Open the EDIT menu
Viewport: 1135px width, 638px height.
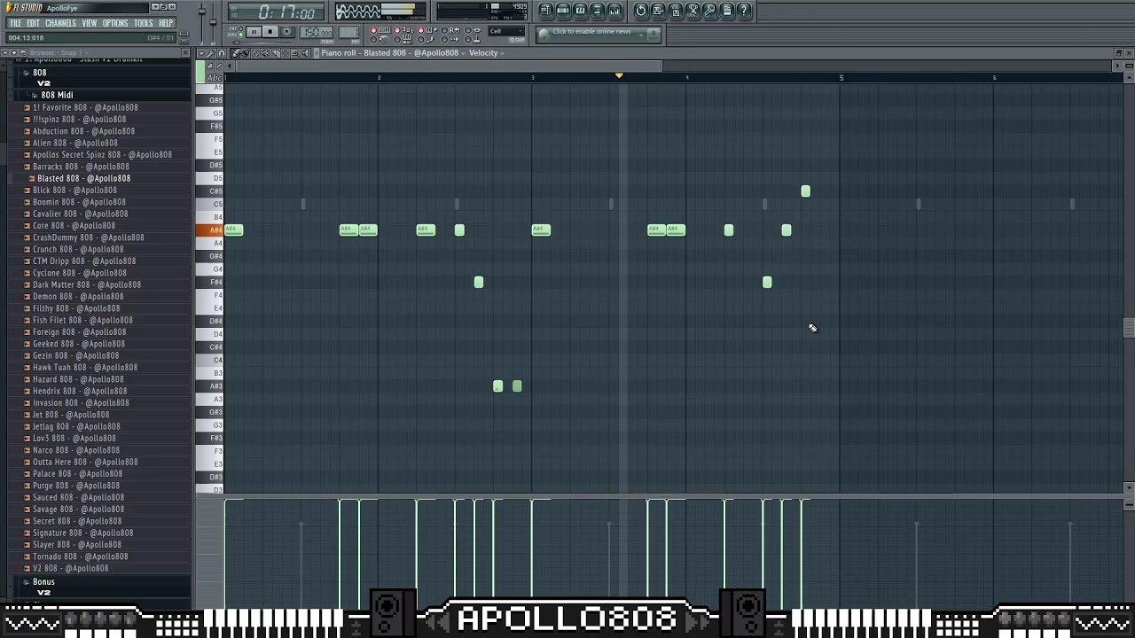(x=33, y=23)
